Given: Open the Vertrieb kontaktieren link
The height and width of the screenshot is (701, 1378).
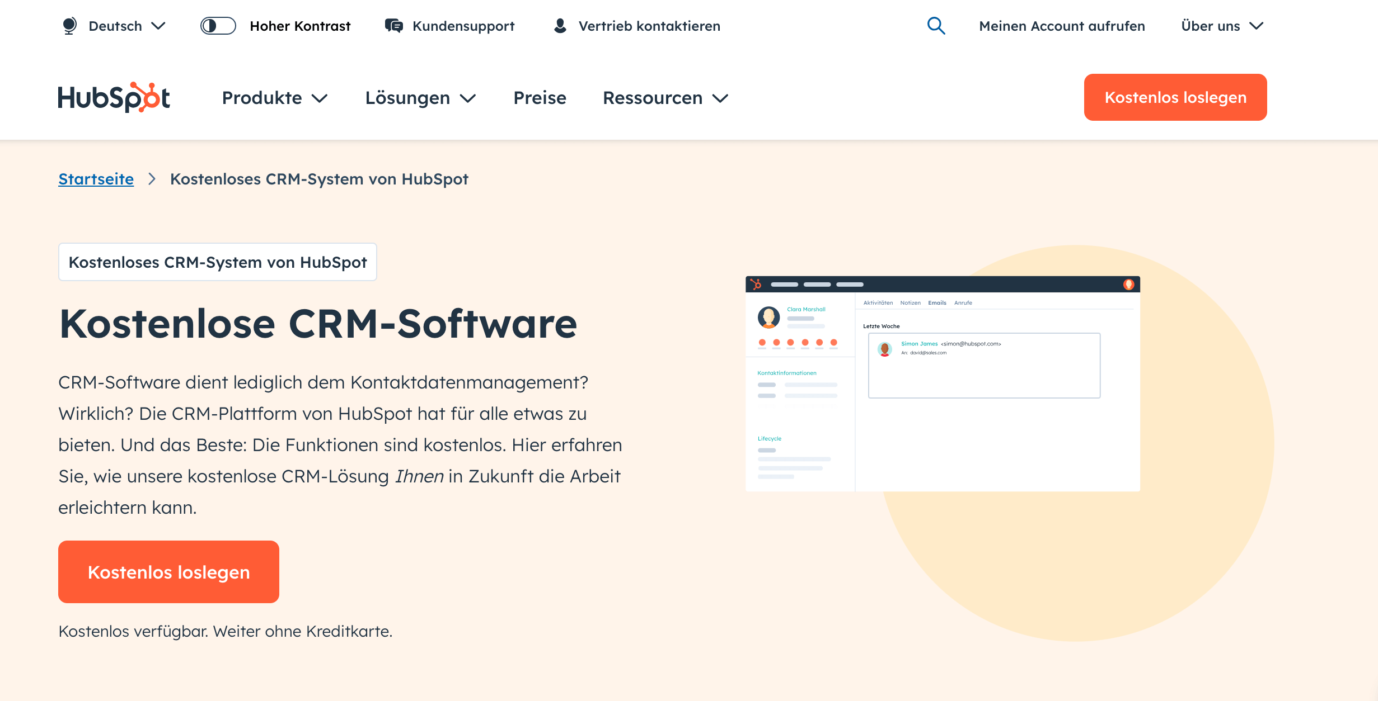Looking at the screenshot, I should click(649, 26).
